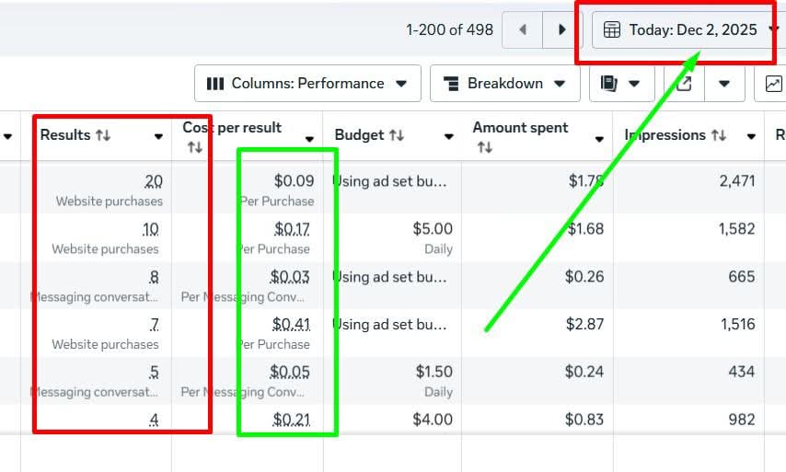Viewport: 786px width, 472px height.
Task: Open Cost per result column menu arrow
Action: pos(310,140)
